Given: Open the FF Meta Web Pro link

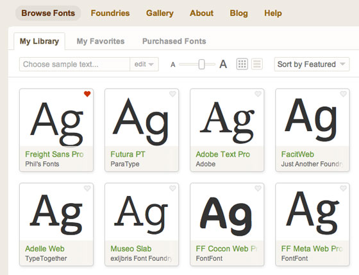Looking at the screenshot, I should [312, 249].
